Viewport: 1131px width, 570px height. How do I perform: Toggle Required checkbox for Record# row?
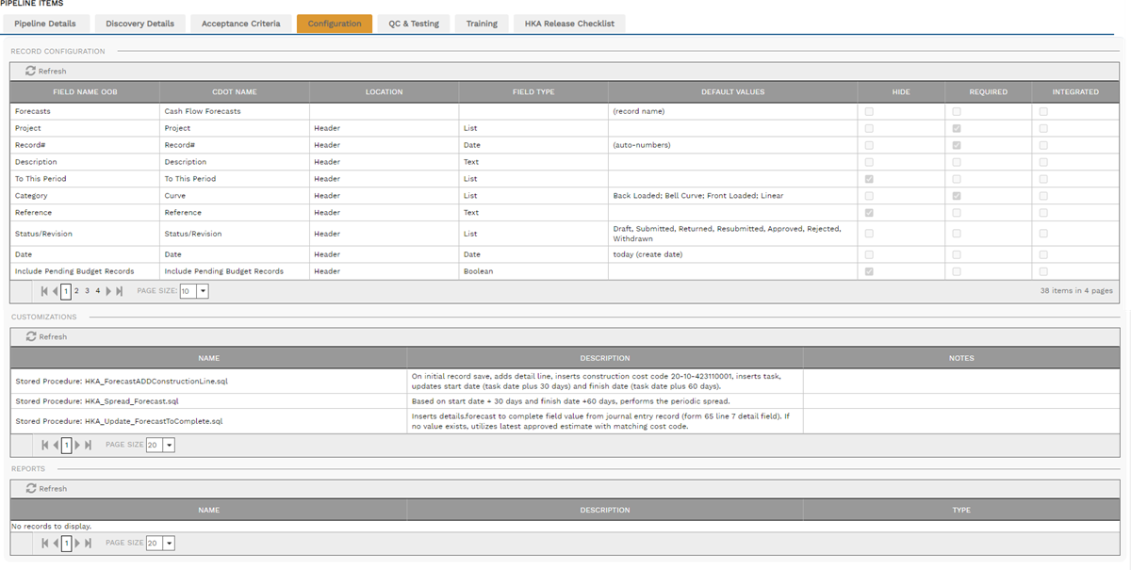957,145
